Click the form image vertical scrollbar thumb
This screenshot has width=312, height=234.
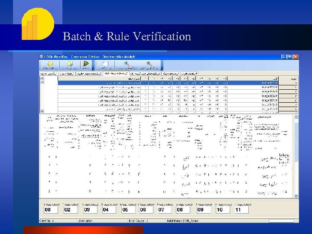(296, 142)
